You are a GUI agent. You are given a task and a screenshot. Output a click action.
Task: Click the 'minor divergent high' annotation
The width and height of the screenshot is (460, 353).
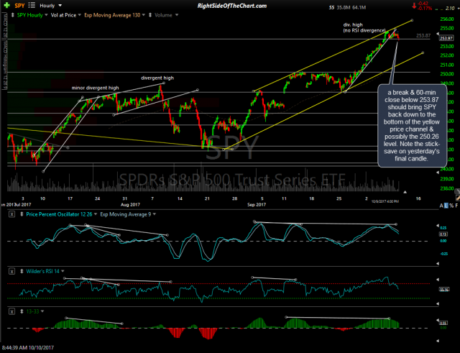pos(96,88)
